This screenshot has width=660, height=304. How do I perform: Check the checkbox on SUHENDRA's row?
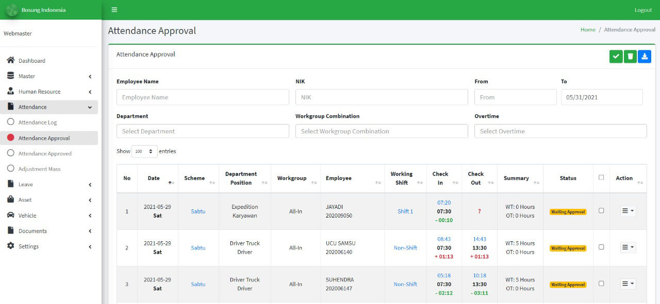(x=601, y=283)
